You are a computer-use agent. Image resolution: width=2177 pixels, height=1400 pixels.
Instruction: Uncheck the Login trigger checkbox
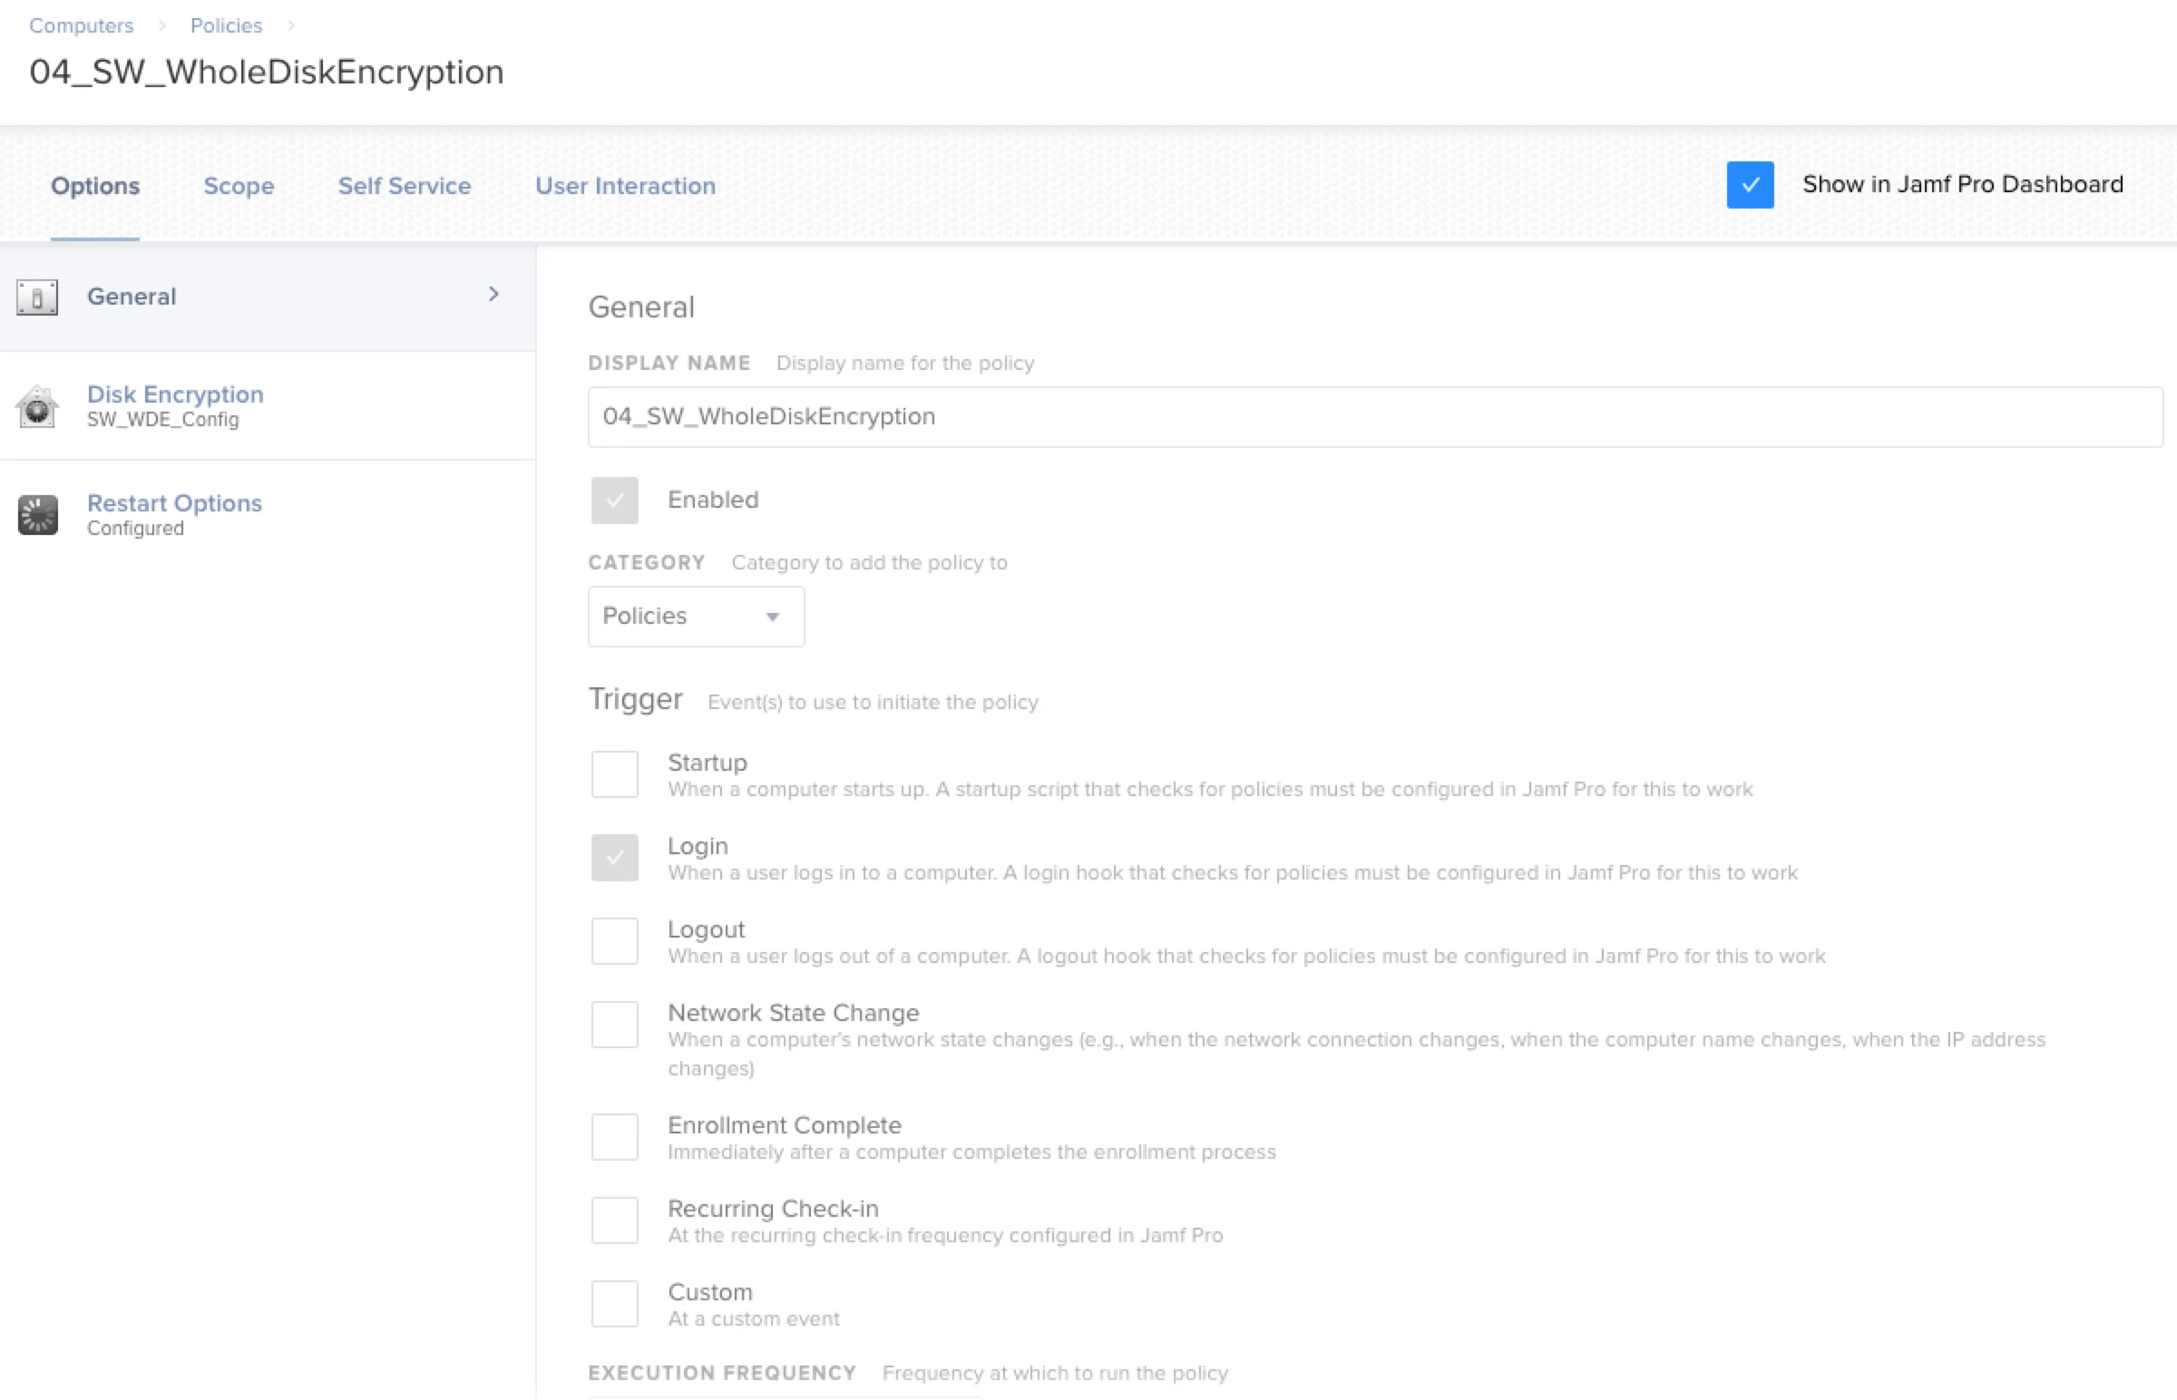[615, 857]
